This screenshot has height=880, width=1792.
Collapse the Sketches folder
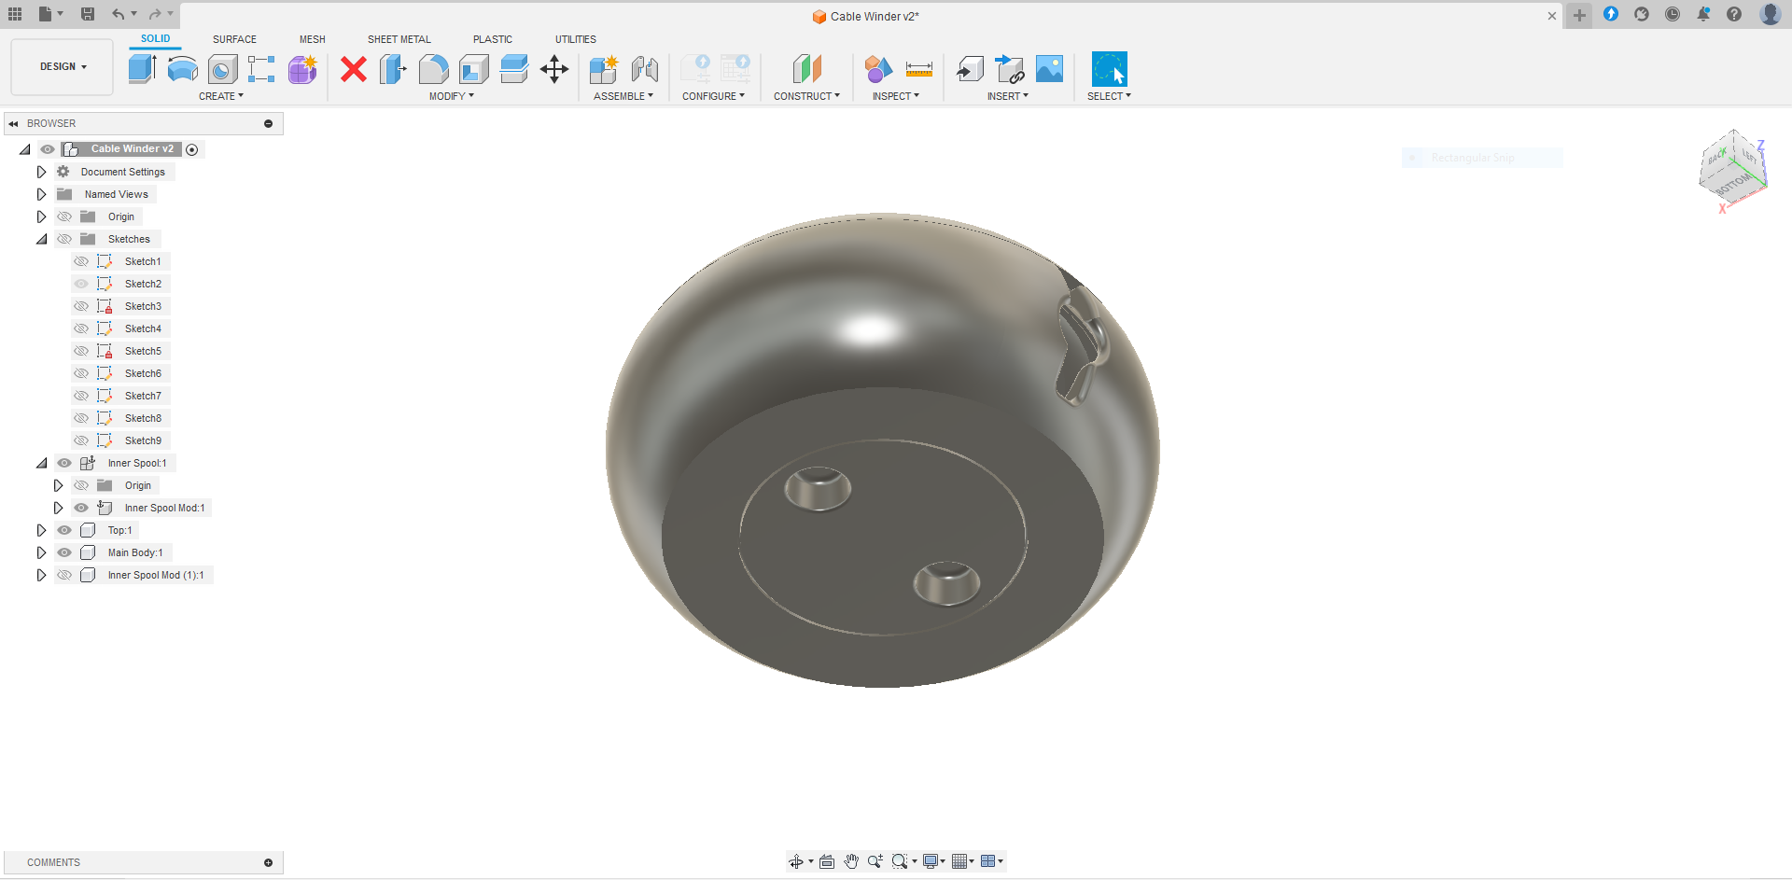tap(41, 239)
